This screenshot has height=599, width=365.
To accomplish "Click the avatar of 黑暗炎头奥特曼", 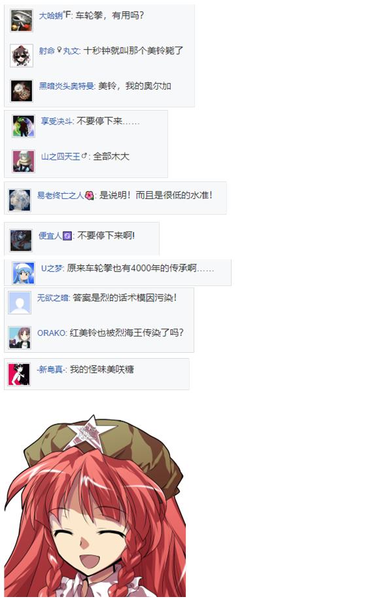I will pyautogui.click(x=22, y=91).
